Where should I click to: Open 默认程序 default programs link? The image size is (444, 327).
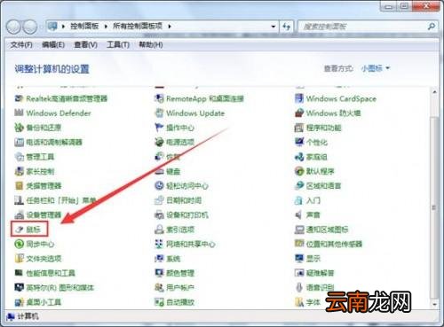pyautogui.click(x=321, y=171)
